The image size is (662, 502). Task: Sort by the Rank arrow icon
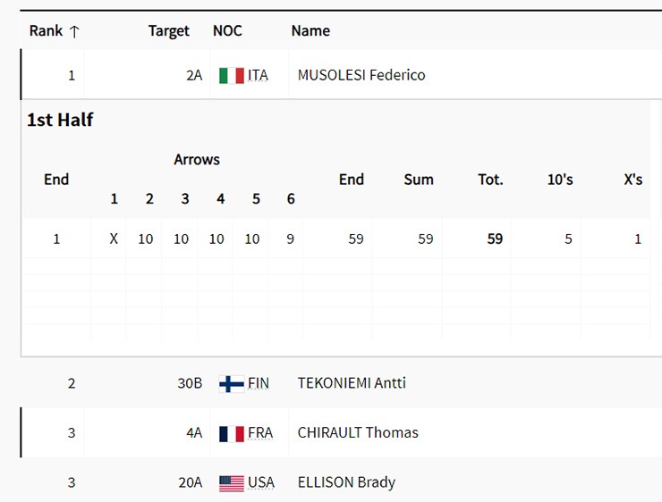74,31
